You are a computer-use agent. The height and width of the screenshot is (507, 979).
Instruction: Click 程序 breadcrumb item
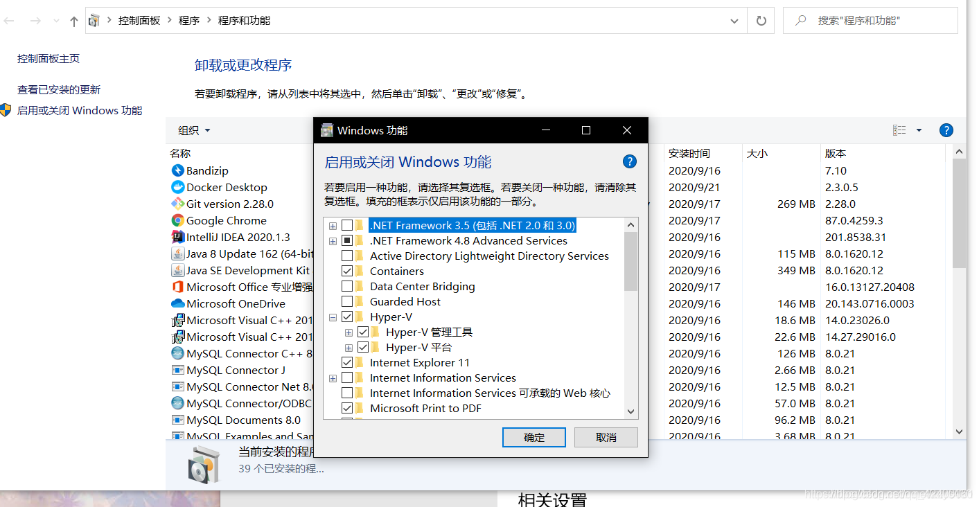[189, 21]
